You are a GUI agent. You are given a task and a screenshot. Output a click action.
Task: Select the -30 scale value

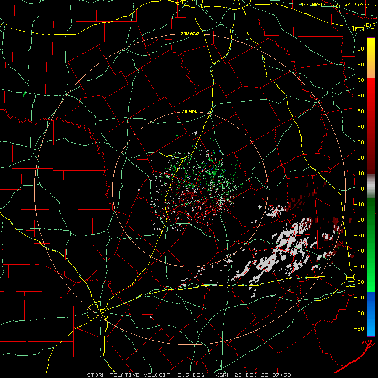(360, 236)
